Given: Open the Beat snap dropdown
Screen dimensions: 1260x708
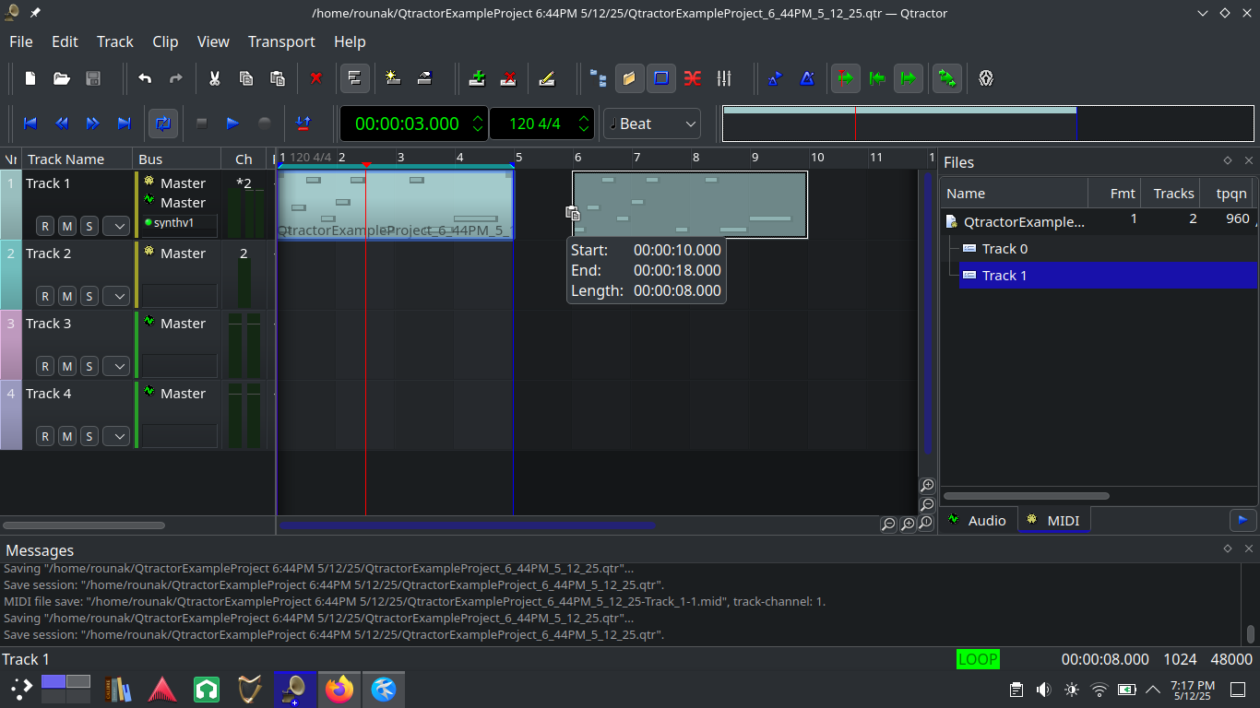Looking at the screenshot, I should [x=652, y=124].
